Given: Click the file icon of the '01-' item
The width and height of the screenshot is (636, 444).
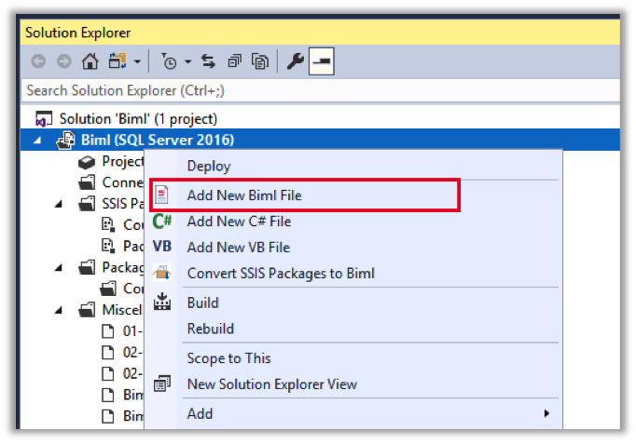Looking at the screenshot, I should click(x=107, y=330).
